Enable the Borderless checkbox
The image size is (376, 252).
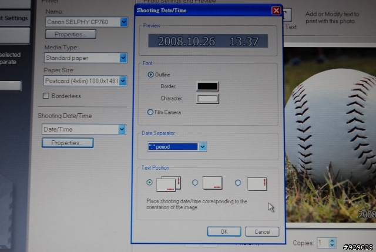(46, 96)
